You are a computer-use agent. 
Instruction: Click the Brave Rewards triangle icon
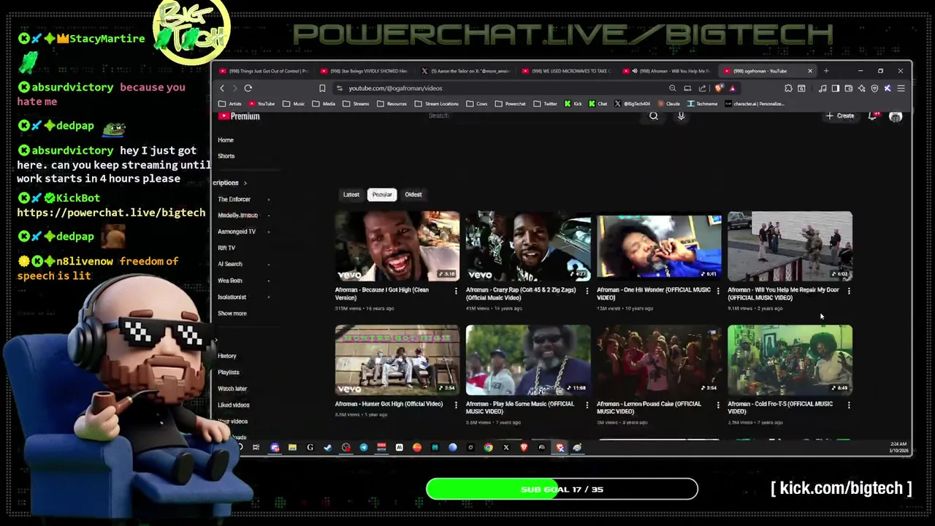click(x=732, y=88)
